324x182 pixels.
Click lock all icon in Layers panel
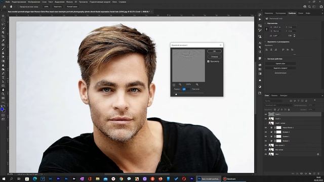[x=289, y=110]
